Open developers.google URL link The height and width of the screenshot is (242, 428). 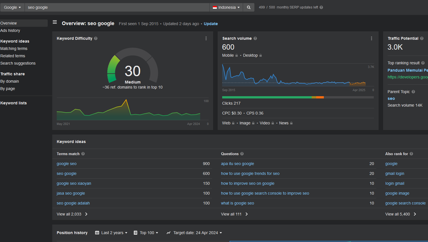pos(408,77)
